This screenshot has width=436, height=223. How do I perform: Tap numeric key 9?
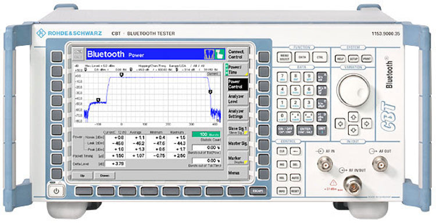[308, 77]
